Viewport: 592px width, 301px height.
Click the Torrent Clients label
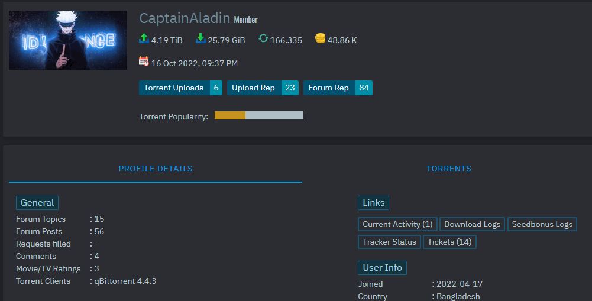click(43, 281)
